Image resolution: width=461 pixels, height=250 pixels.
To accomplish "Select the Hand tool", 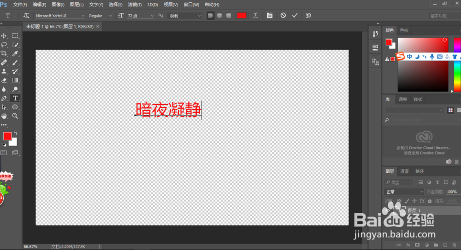I will (4, 116).
